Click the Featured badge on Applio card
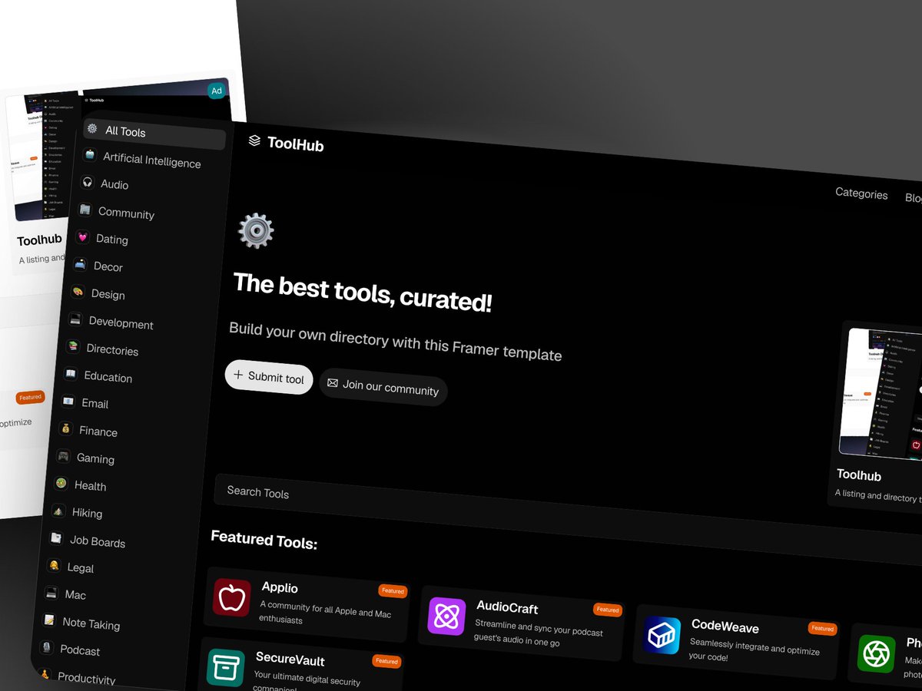The height and width of the screenshot is (691, 922). tap(393, 591)
